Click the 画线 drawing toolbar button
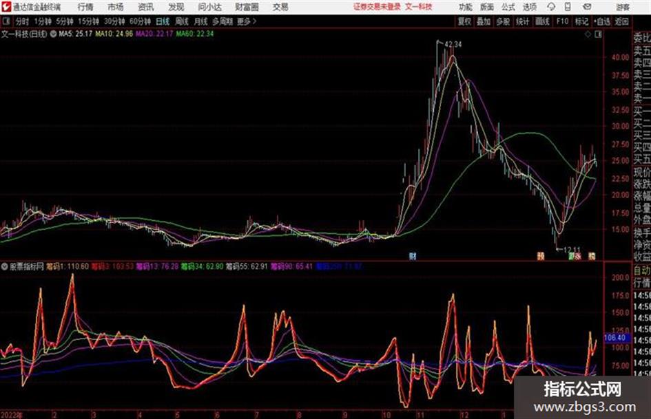 pyautogui.click(x=542, y=21)
